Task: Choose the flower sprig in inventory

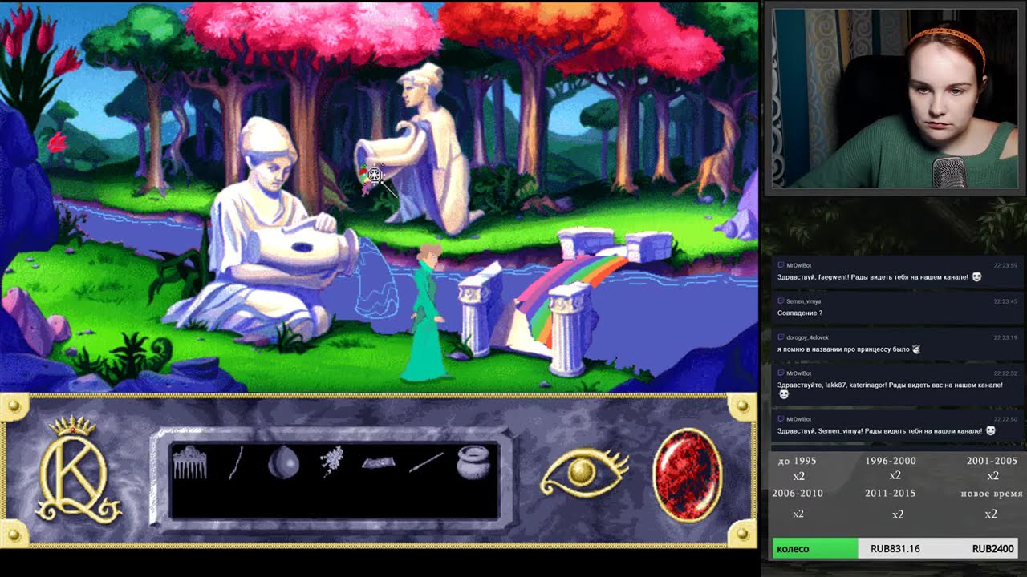Action: (332, 462)
